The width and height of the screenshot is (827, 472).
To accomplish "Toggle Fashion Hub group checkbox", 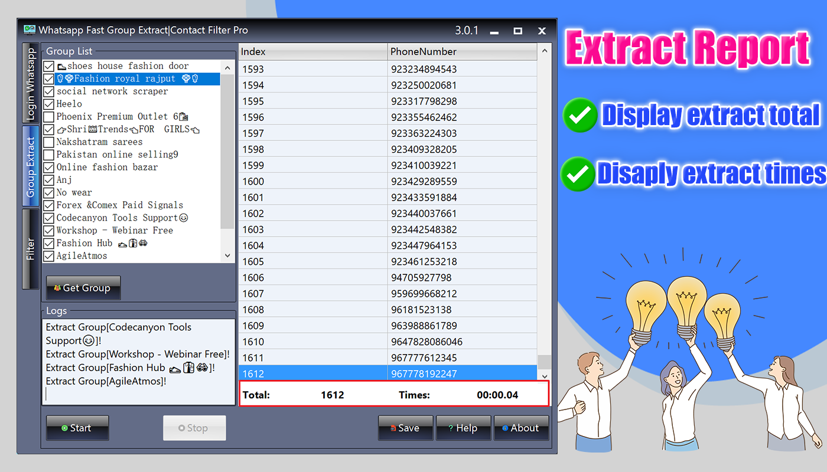I will point(49,243).
